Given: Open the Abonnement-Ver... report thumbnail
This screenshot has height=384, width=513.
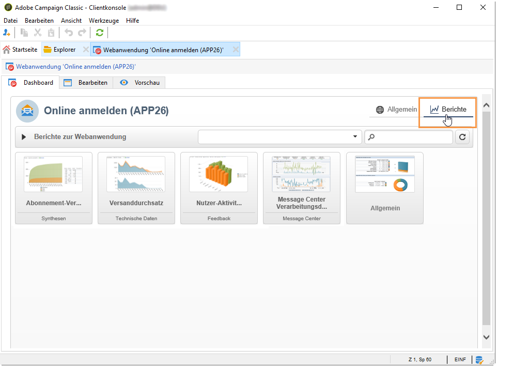Looking at the screenshot, I should coord(53,174).
